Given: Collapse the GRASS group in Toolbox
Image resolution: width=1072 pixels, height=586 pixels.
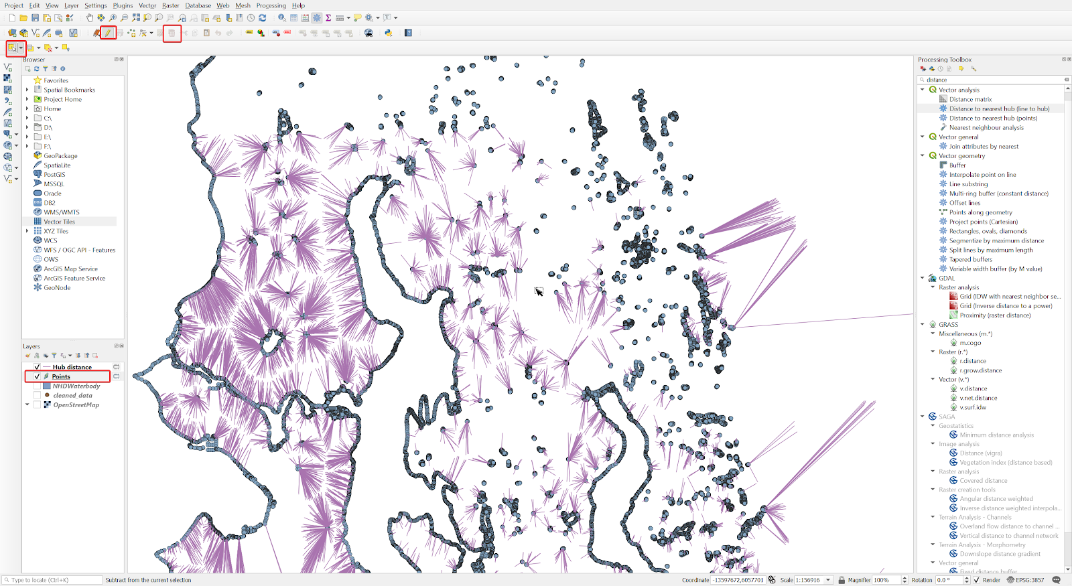Looking at the screenshot, I should 923,324.
